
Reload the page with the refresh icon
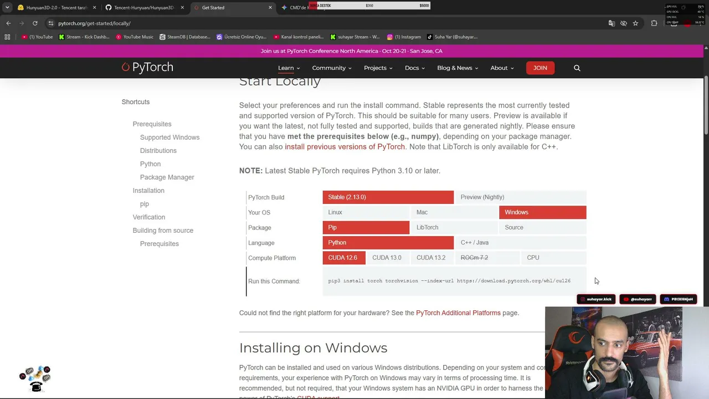pos(35,23)
